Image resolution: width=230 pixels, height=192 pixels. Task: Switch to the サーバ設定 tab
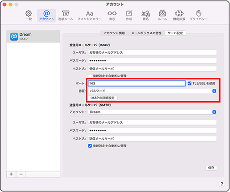[x=175, y=33]
